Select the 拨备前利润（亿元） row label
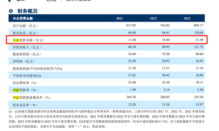 pos(27,54)
